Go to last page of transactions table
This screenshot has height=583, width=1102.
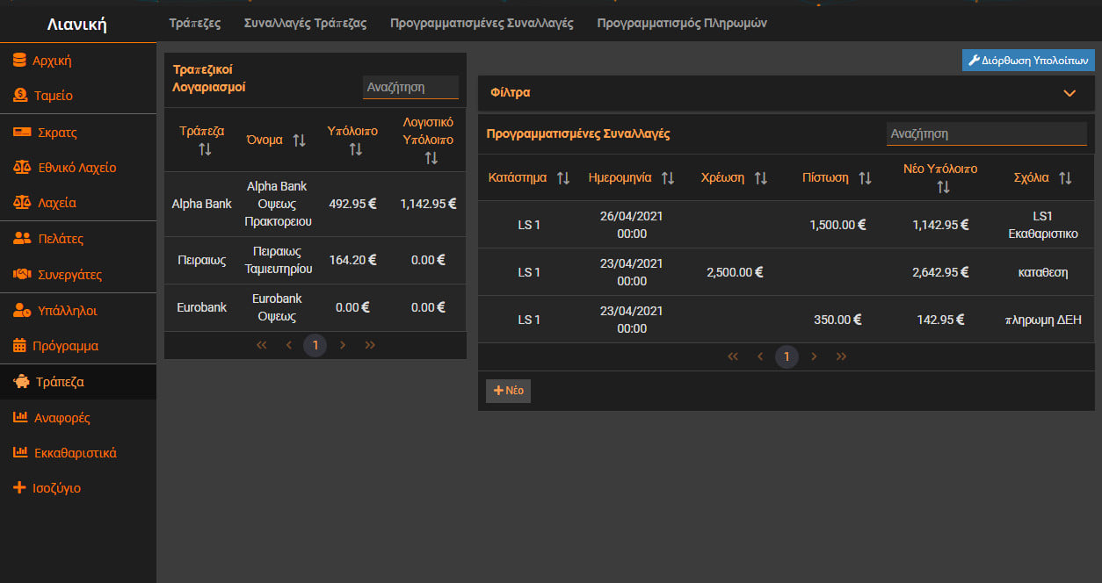[842, 357]
